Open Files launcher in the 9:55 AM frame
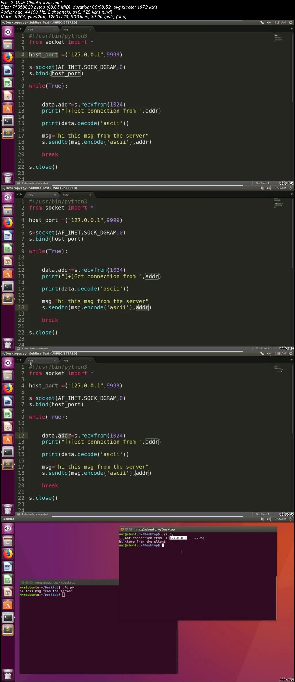 (8, 376)
